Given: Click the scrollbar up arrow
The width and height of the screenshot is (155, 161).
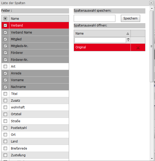Looking at the screenshot, I should 152,8.
